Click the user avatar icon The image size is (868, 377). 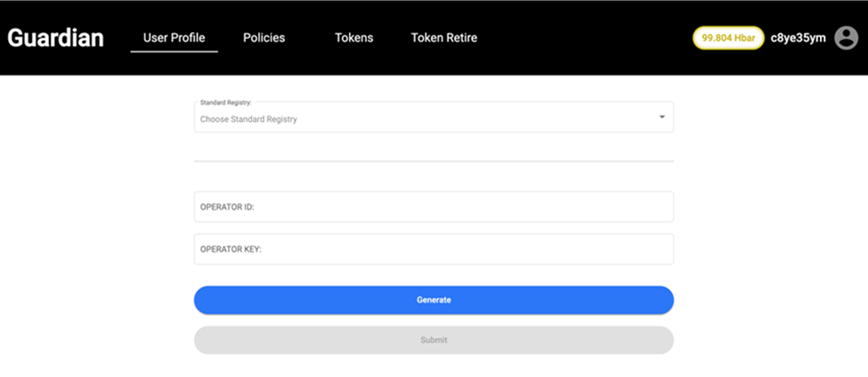846,38
